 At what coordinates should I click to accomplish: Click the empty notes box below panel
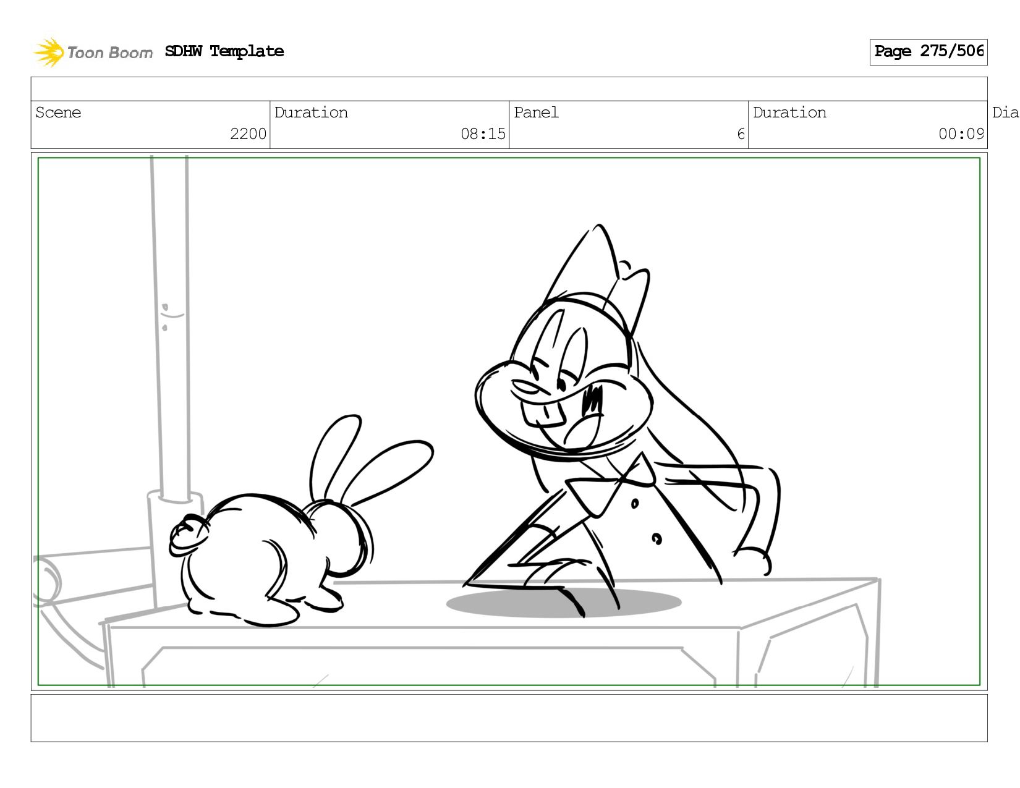click(x=509, y=718)
